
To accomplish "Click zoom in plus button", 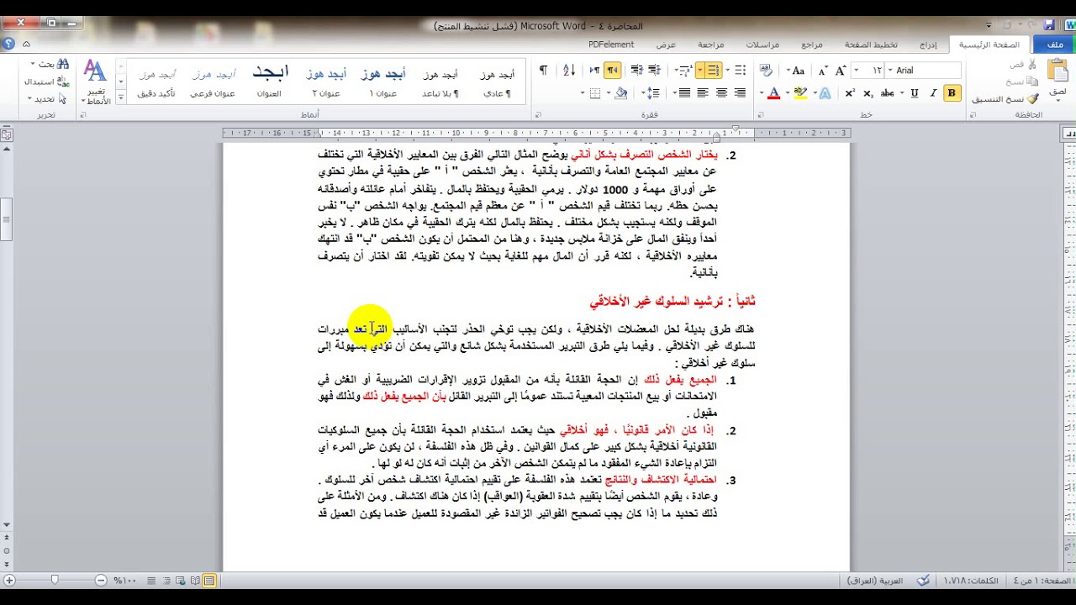I will [9, 580].
